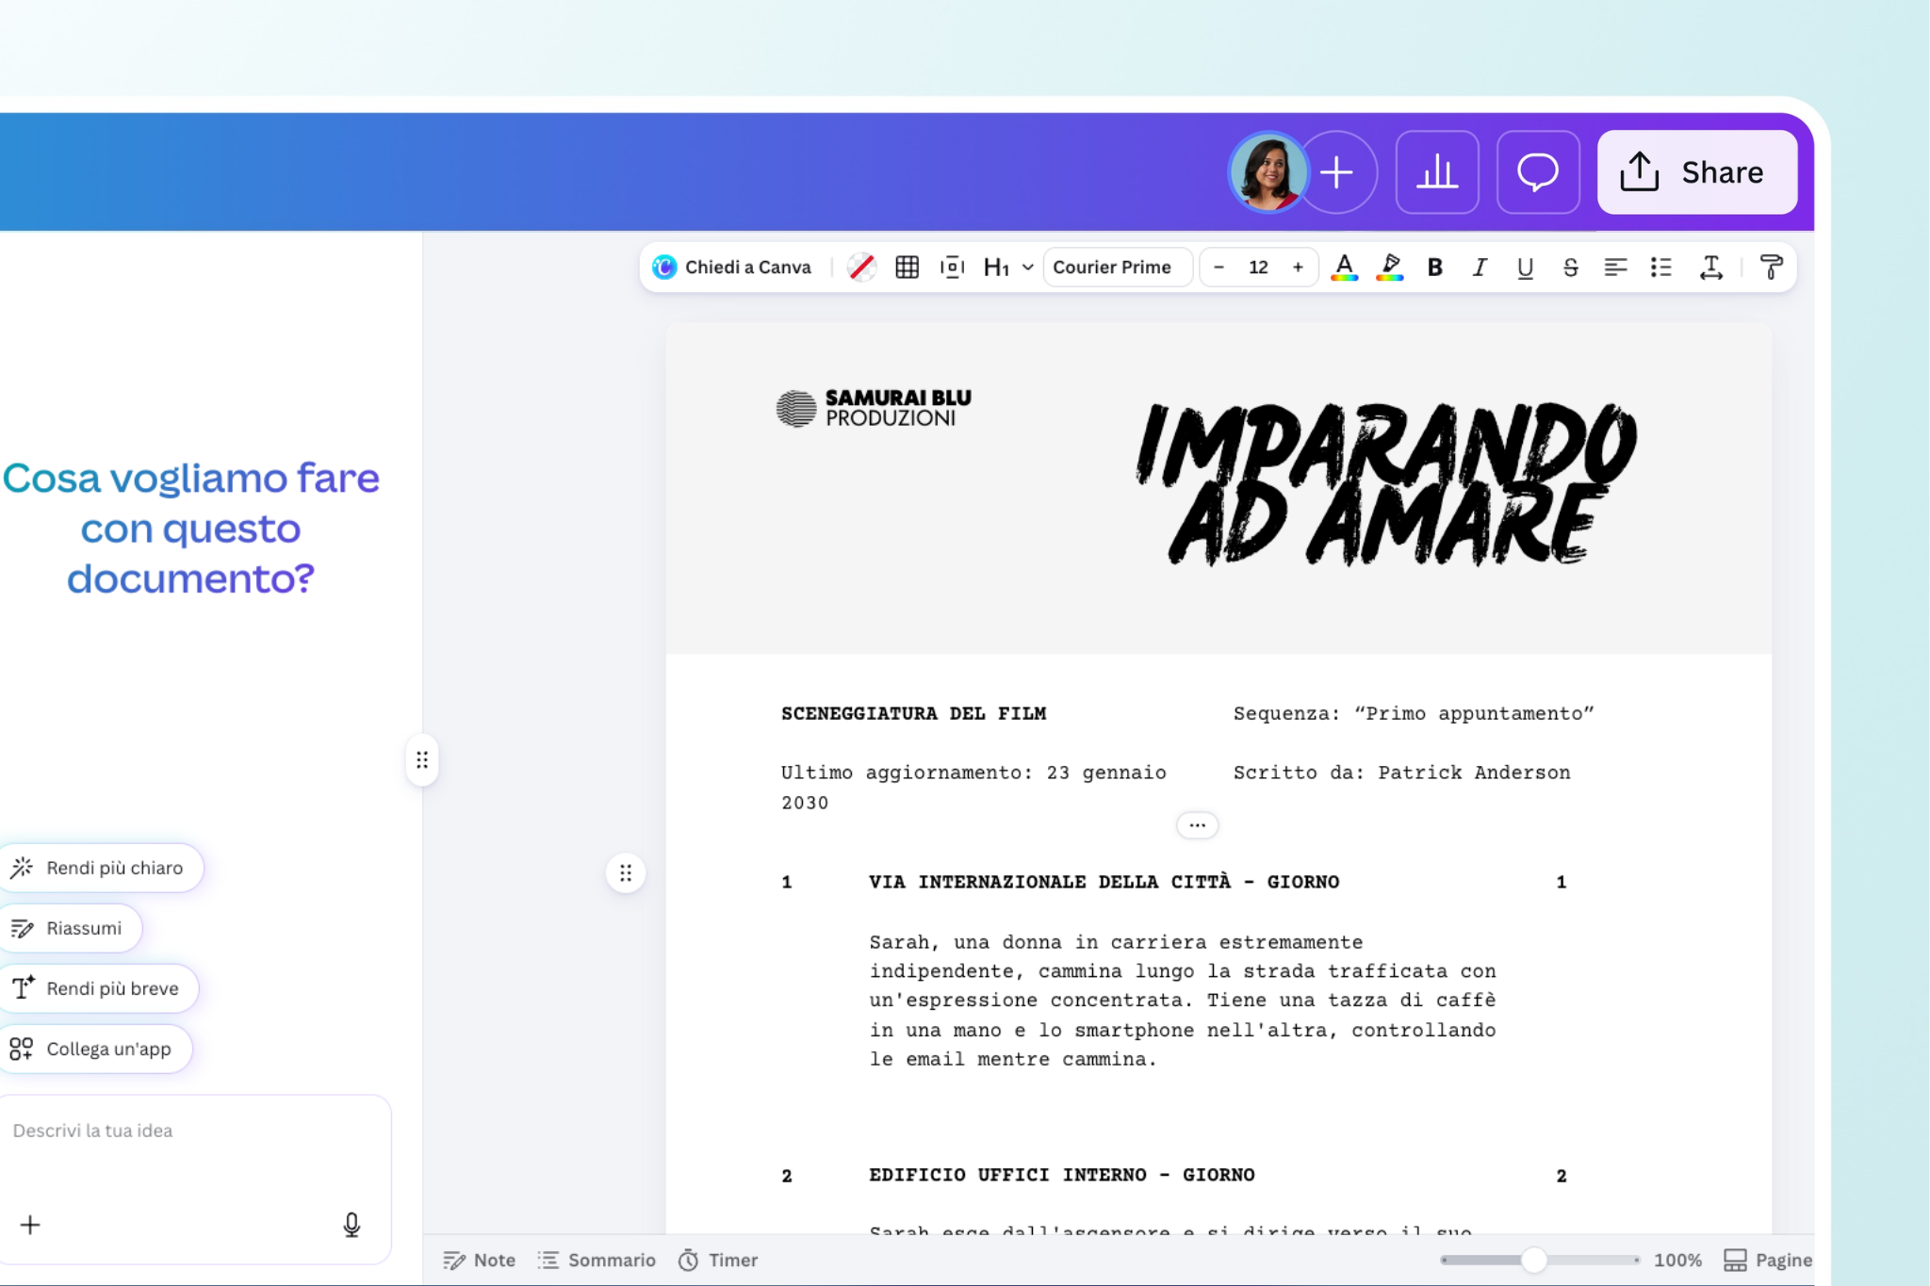Click the embed frame icon in toolbar
1930x1286 pixels.
point(952,268)
